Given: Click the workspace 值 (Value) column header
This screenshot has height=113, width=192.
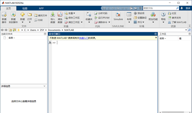Looking at the screenshot, I should 185,38.
